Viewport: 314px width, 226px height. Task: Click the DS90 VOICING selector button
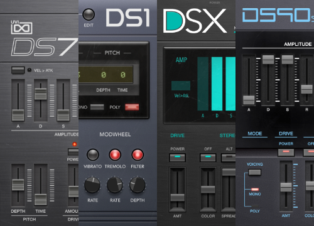(x=255, y=172)
